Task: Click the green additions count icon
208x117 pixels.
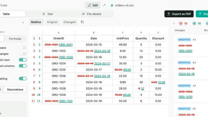Action: coord(194,23)
